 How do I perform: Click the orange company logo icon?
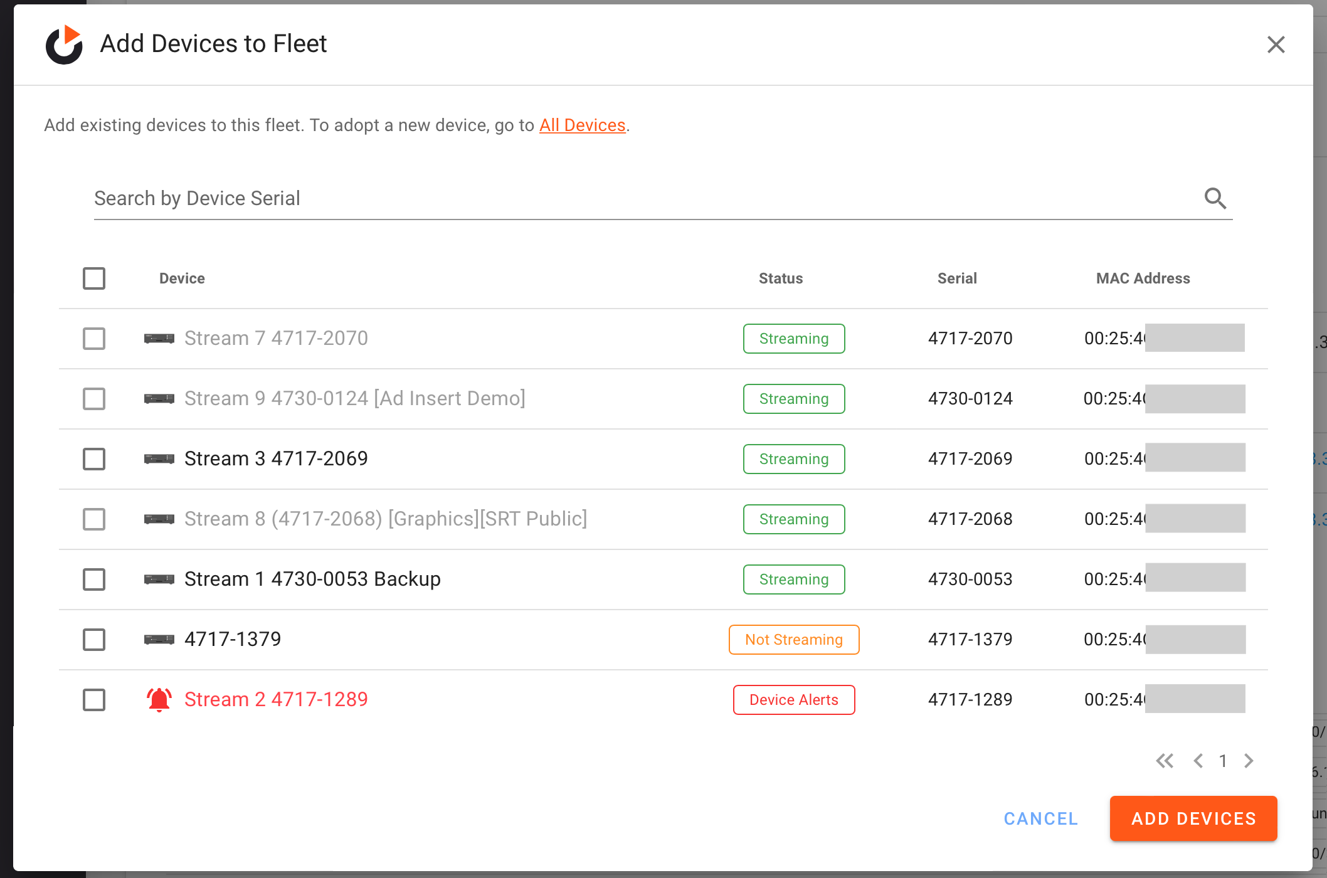pos(65,45)
